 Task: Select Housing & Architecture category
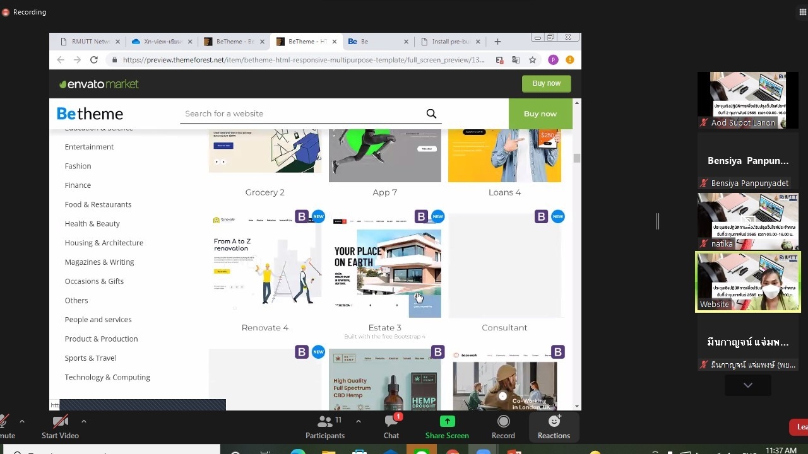pos(104,243)
